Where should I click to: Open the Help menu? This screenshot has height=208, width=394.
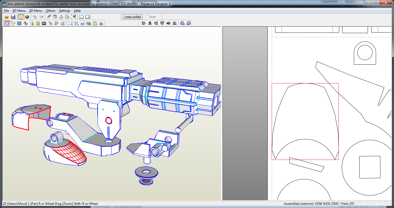pos(77,11)
